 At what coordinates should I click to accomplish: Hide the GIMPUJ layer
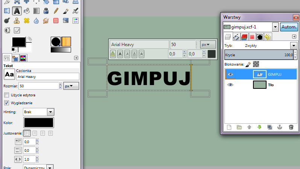(230, 74)
